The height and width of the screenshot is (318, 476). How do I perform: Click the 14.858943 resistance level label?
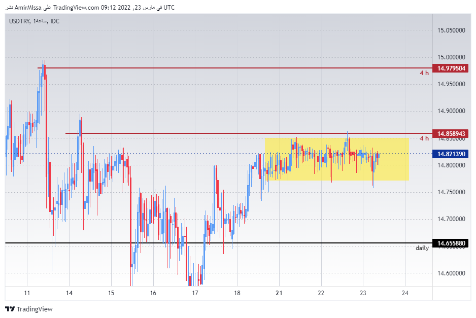[451, 134]
